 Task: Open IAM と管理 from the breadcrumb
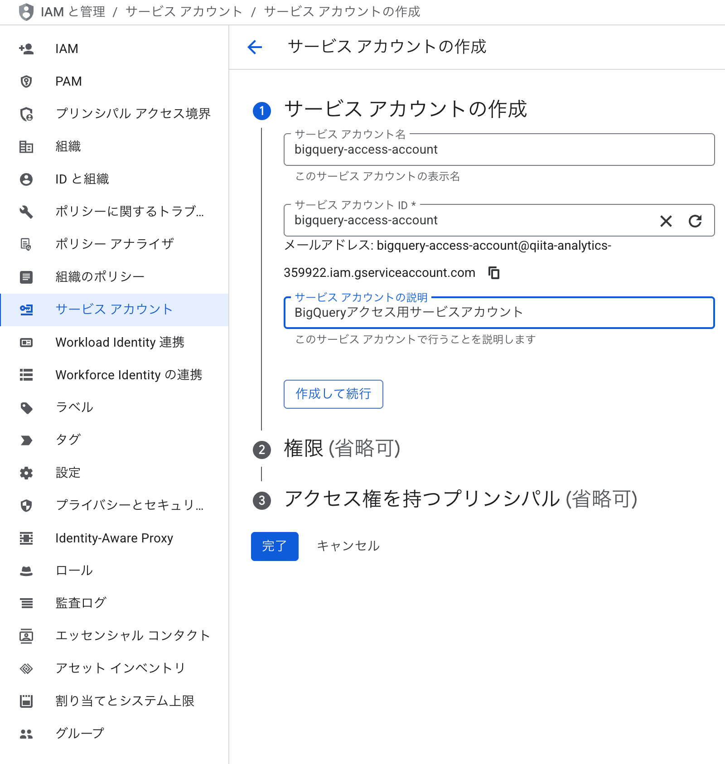pyautogui.click(x=72, y=12)
